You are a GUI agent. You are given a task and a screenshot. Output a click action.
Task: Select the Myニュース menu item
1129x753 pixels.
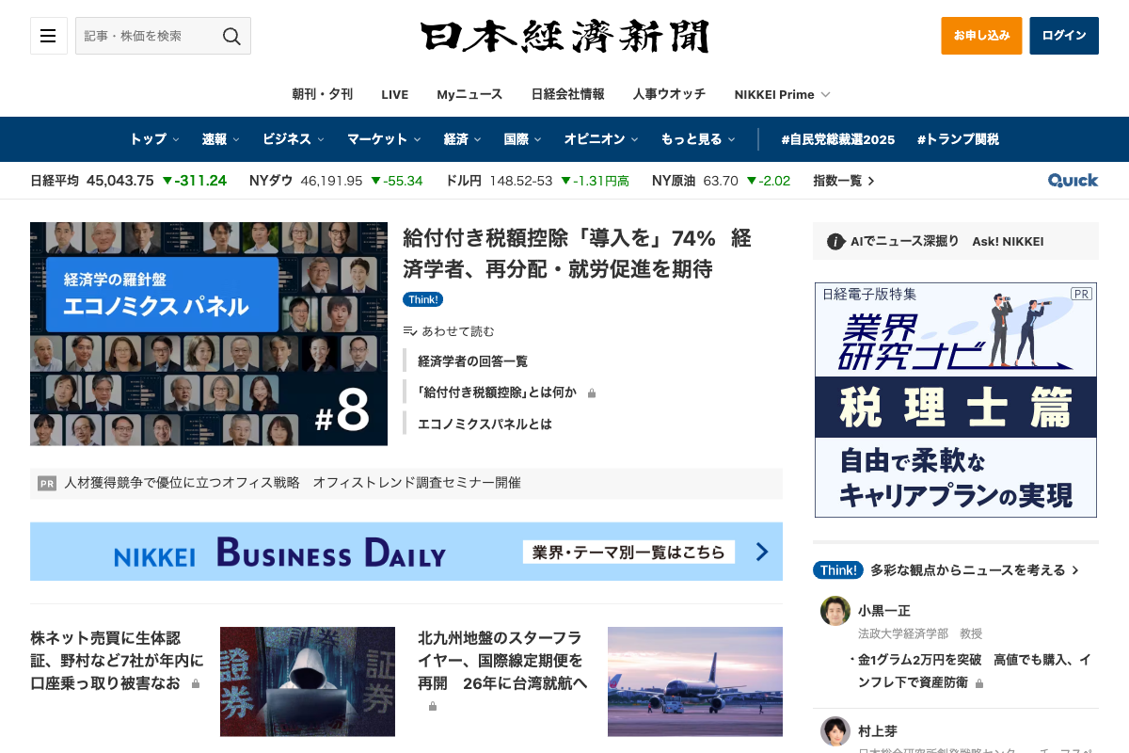coord(469,94)
